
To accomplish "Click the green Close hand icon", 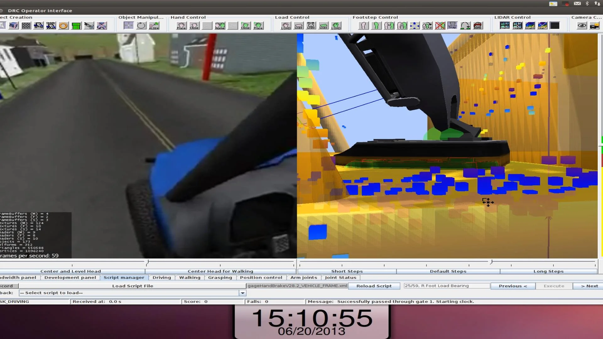I will tap(245, 26).
